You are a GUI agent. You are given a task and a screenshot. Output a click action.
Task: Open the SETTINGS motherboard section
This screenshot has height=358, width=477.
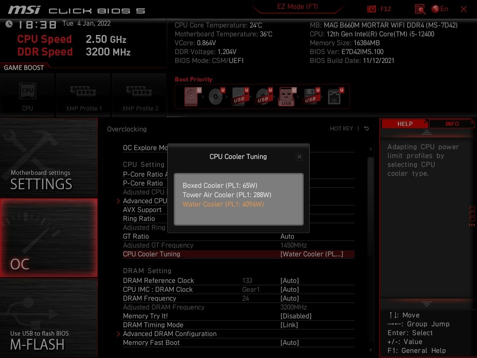(x=48, y=158)
